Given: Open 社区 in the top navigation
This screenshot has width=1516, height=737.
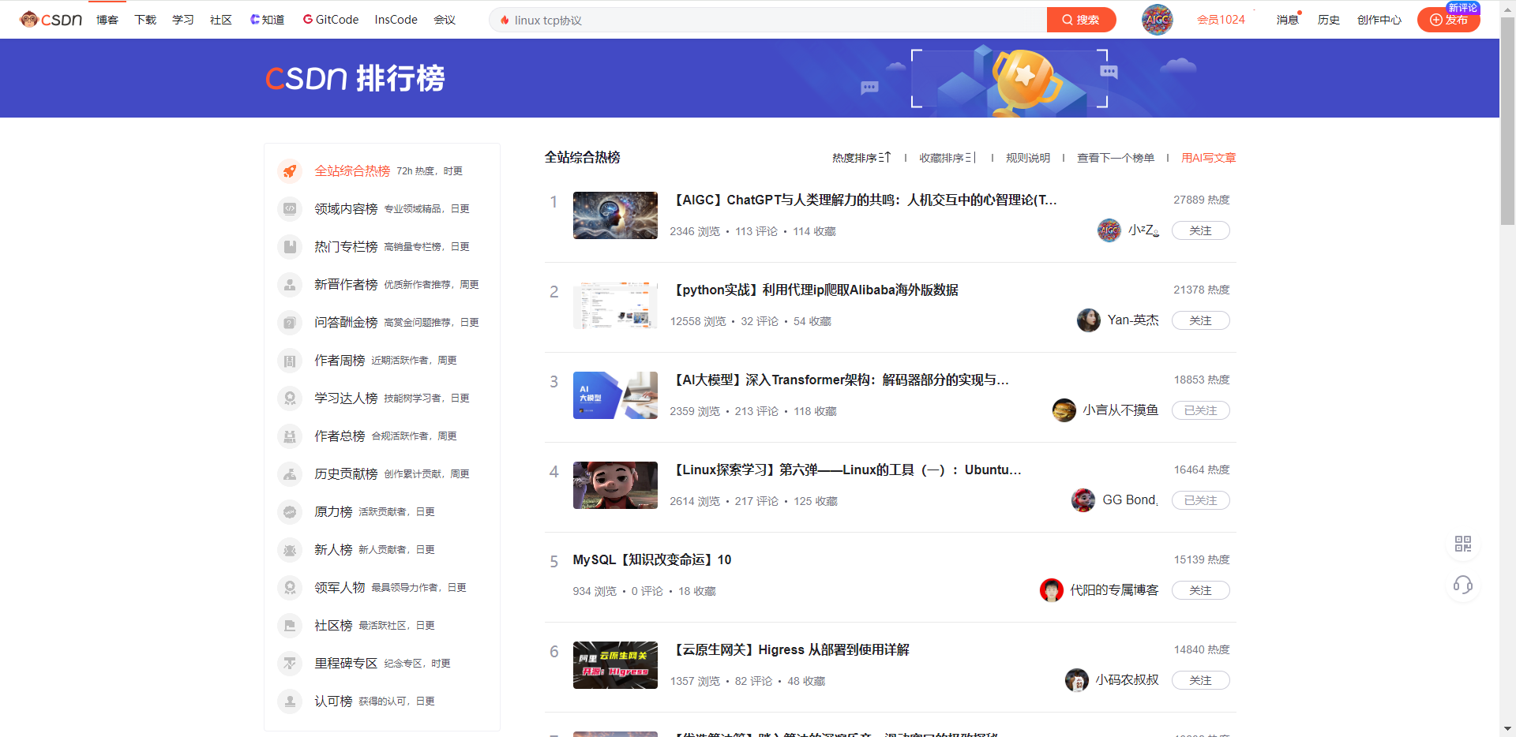Looking at the screenshot, I should click(x=221, y=20).
